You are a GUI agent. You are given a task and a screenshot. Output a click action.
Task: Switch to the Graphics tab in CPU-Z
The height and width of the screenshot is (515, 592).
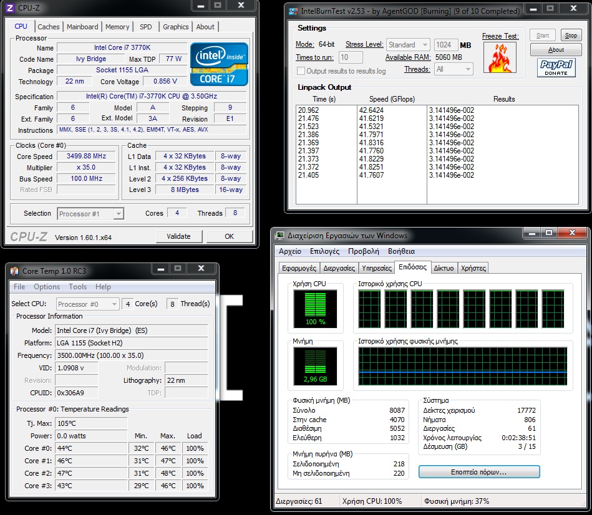tap(175, 27)
